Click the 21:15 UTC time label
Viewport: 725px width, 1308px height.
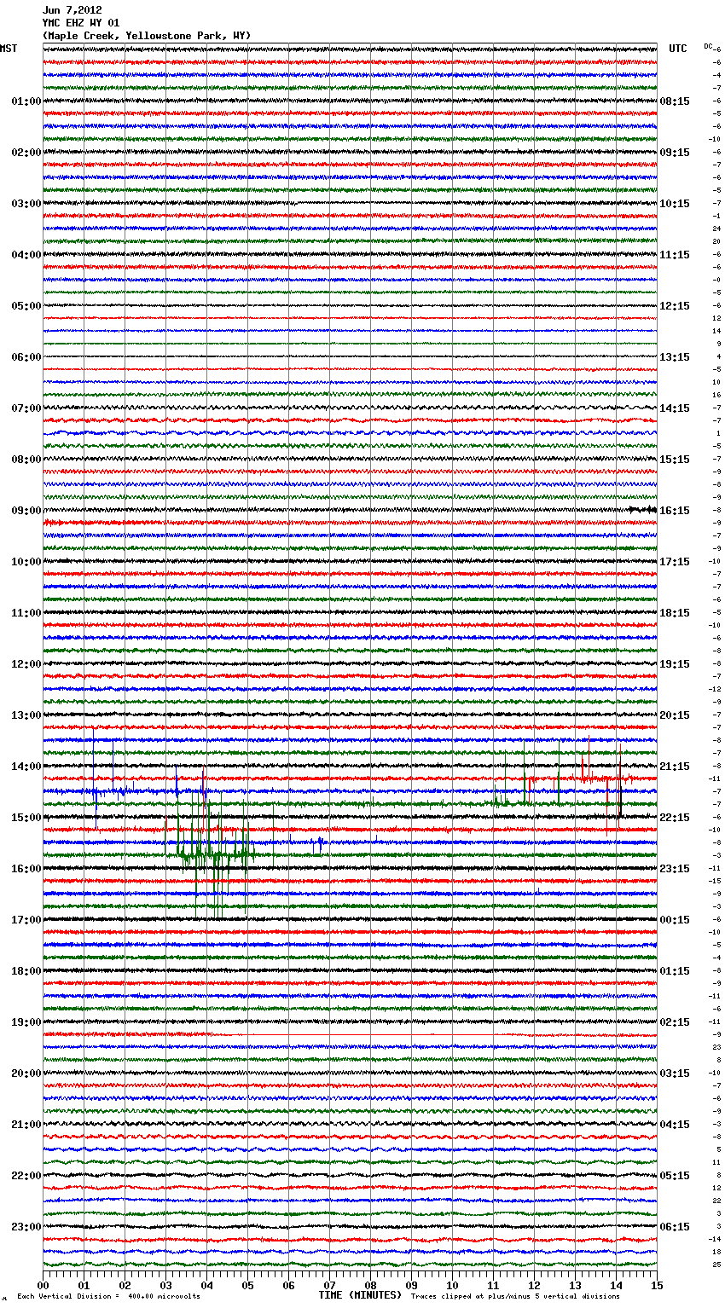tap(675, 767)
